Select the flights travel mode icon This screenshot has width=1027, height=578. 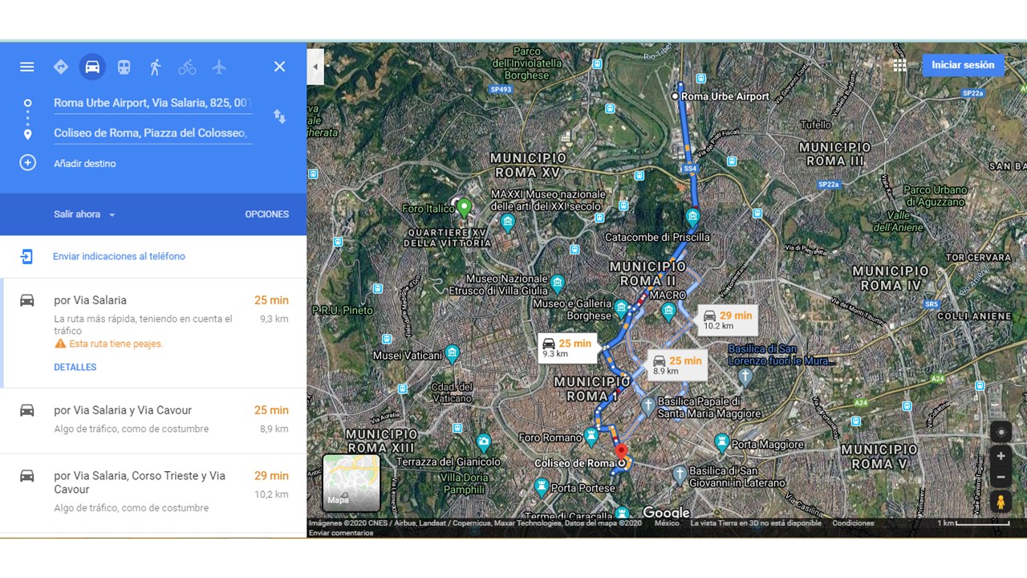point(219,67)
